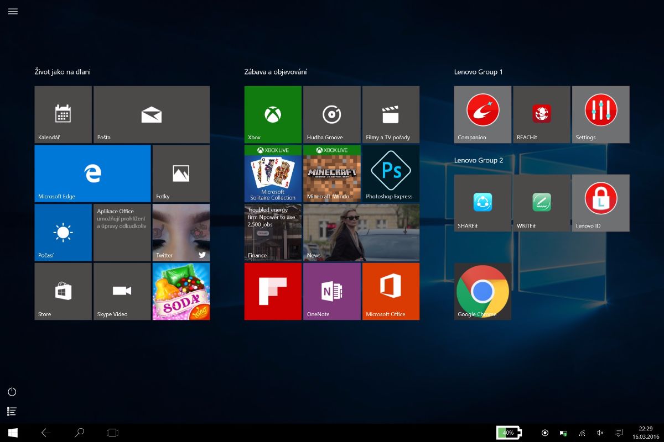This screenshot has width=664, height=442.
Task: Launch the OneNote tile
Action: (x=332, y=291)
